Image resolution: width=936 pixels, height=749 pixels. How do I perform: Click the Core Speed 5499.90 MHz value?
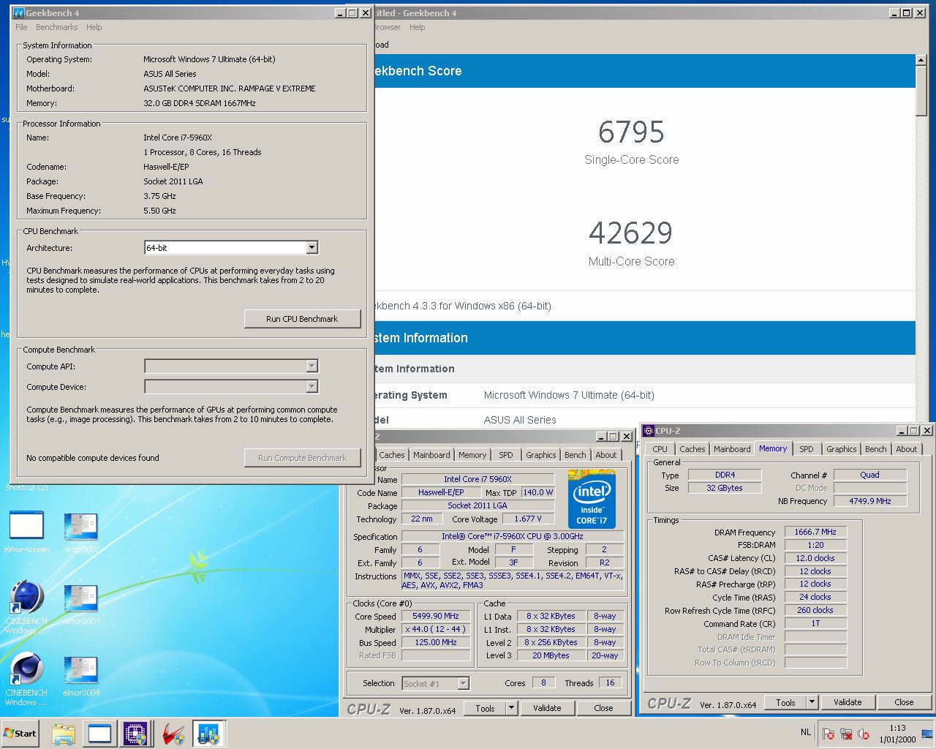pos(435,616)
